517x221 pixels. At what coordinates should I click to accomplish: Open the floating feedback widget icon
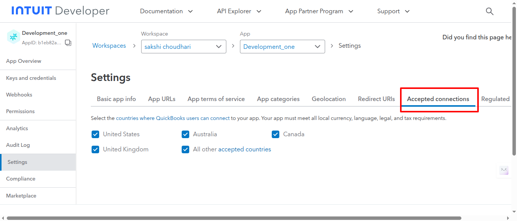[504, 170]
